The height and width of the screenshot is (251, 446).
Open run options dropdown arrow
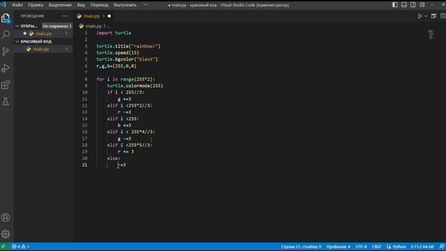426,16
